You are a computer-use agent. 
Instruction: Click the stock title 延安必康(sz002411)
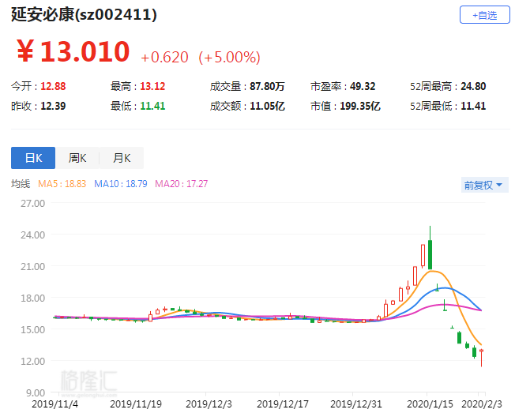pos(84,14)
